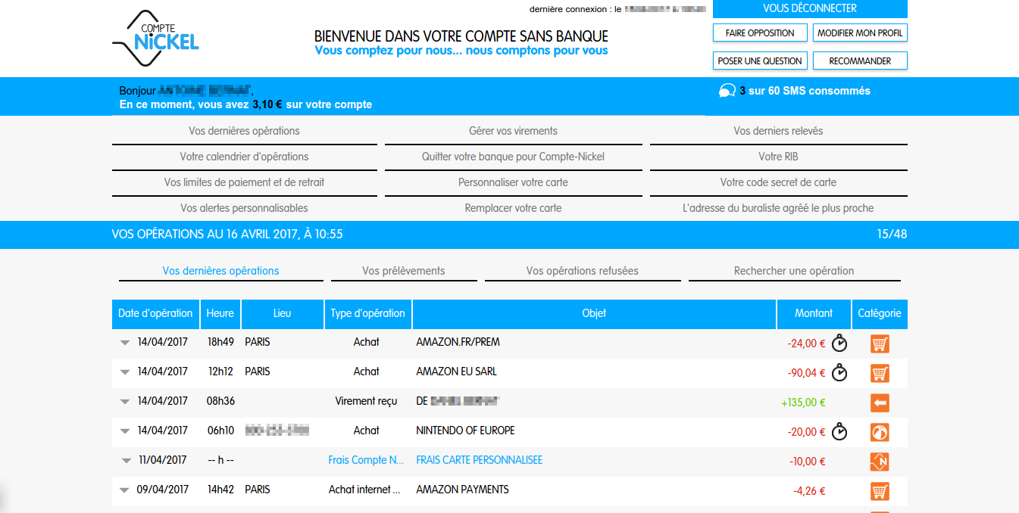Click the Type d'opération column header
The height and width of the screenshot is (513, 1019).
[368, 313]
